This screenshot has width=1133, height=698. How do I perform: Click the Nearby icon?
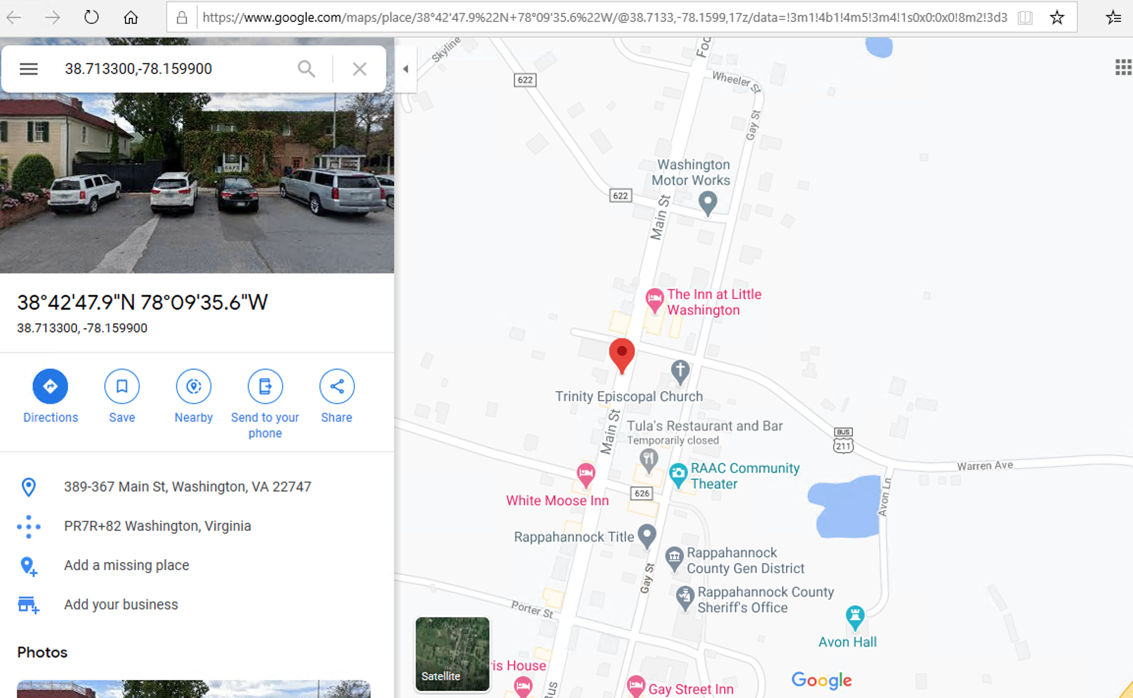point(194,386)
